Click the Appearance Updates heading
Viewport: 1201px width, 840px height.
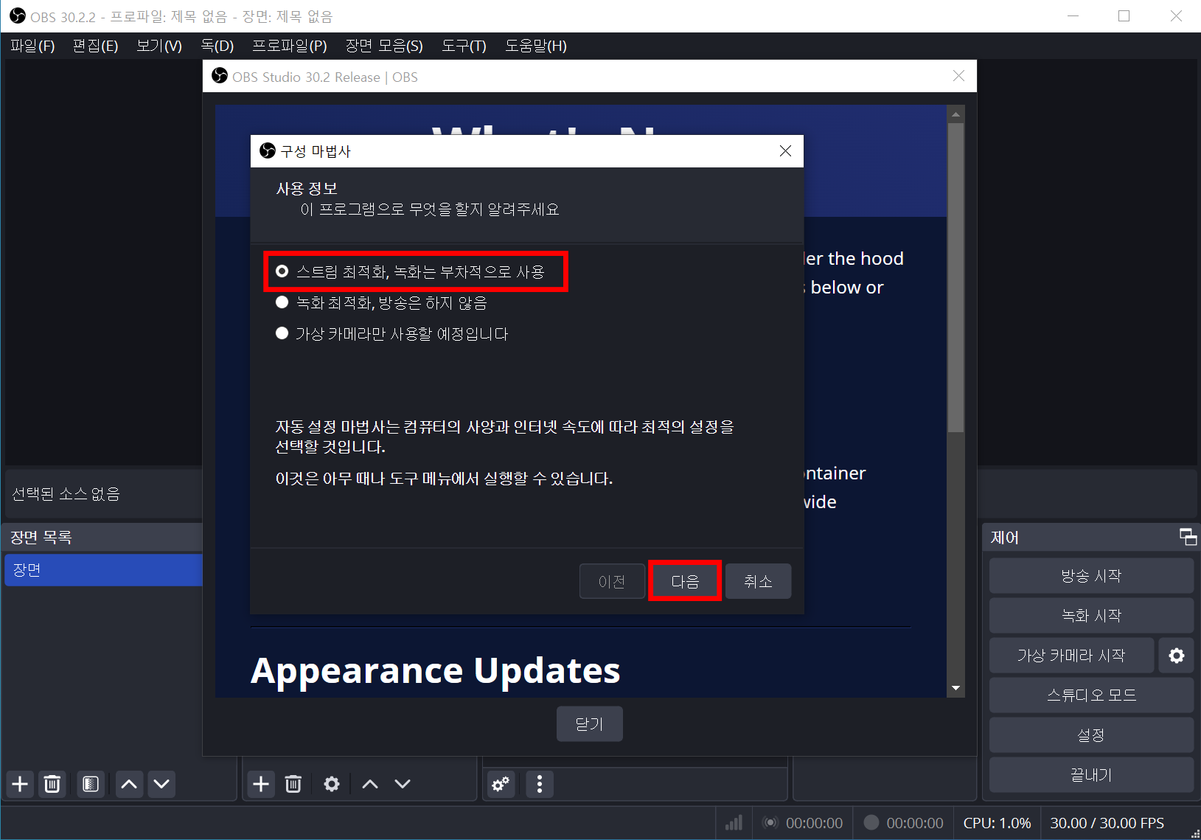pyautogui.click(x=436, y=672)
